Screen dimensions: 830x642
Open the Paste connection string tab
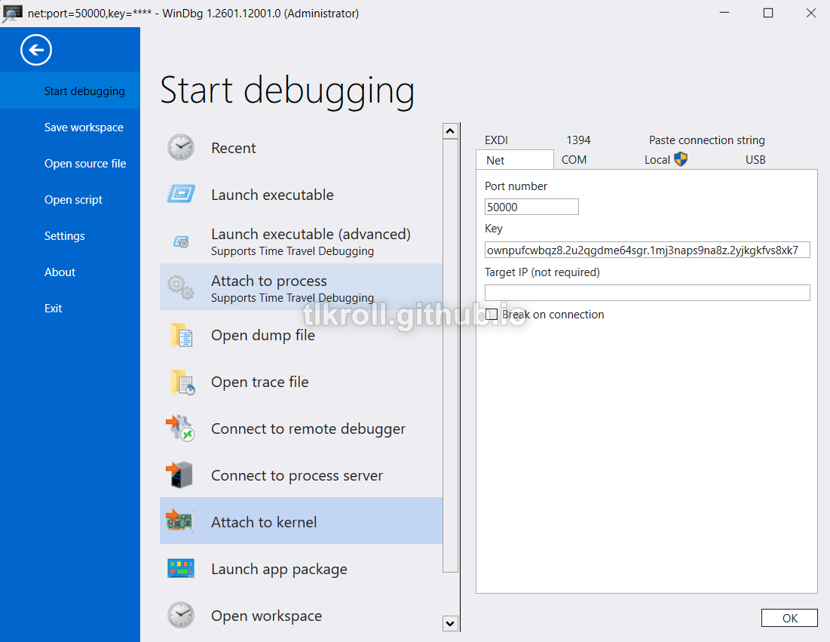(706, 140)
